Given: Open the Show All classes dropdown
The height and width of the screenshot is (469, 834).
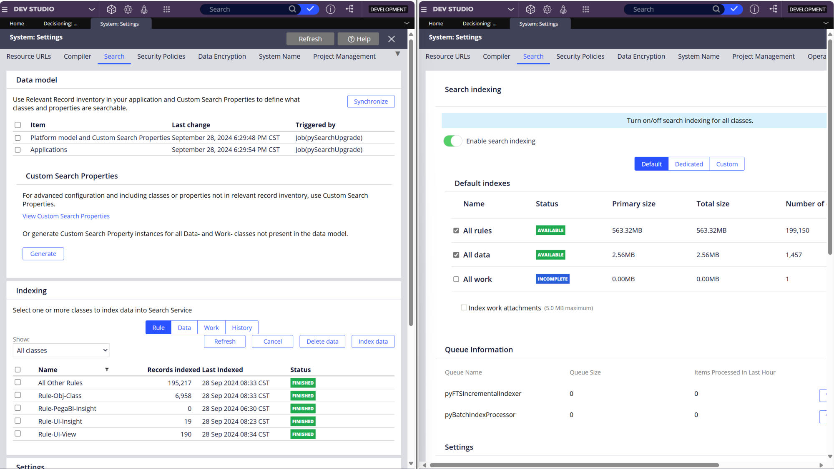Looking at the screenshot, I should click(x=61, y=350).
